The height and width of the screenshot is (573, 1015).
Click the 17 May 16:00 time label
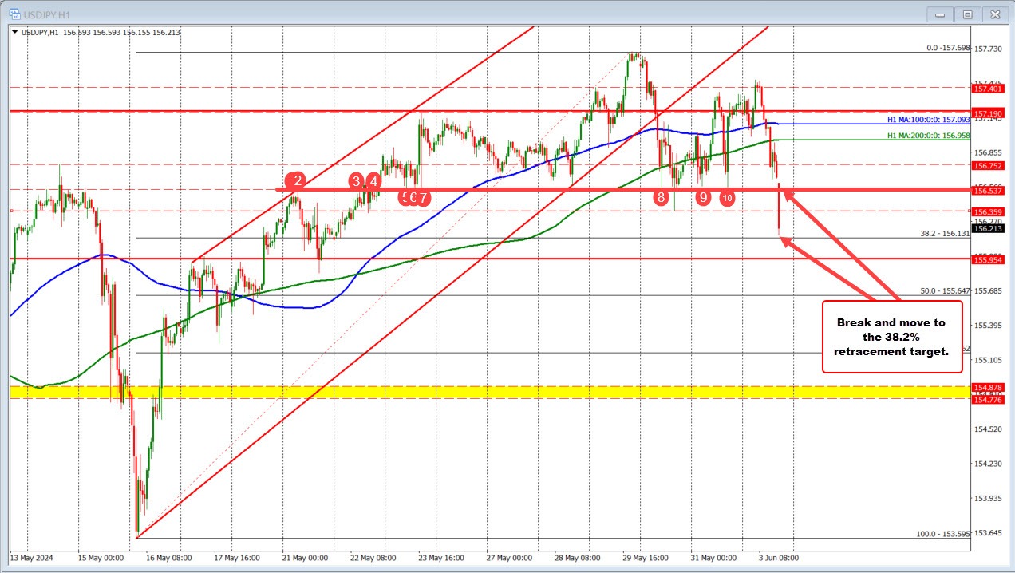point(239,557)
